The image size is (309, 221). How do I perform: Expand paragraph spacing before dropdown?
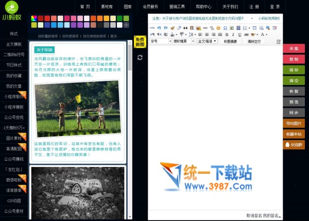pos(177,35)
